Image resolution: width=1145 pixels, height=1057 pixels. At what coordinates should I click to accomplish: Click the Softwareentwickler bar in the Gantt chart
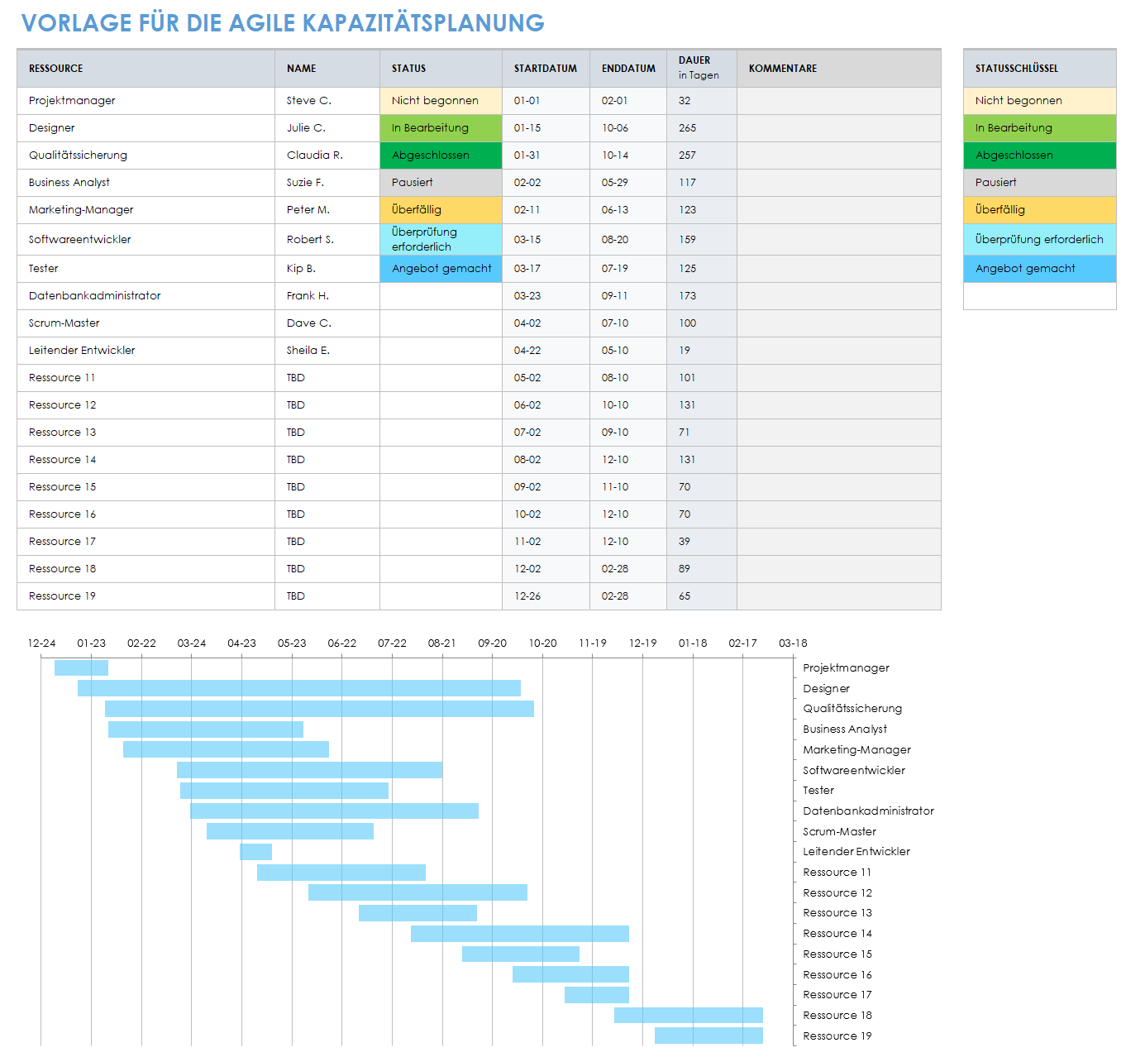(309, 770)
